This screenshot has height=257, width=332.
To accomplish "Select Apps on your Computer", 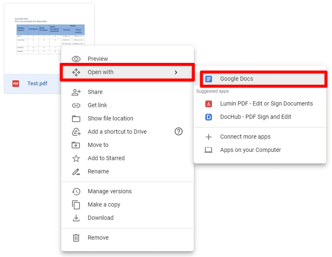I will (x=260, y=150).
